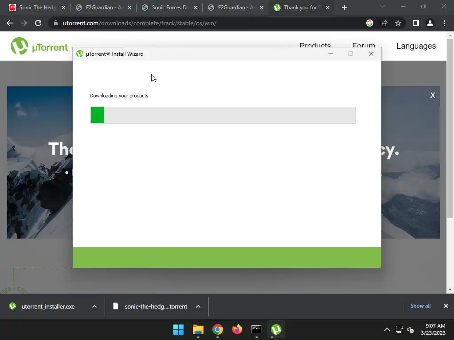The width and height of the screenshot is (454, 340).
Task: Click the µTorrent Install Wizard title icon
Action: click(x=80, y=54)
